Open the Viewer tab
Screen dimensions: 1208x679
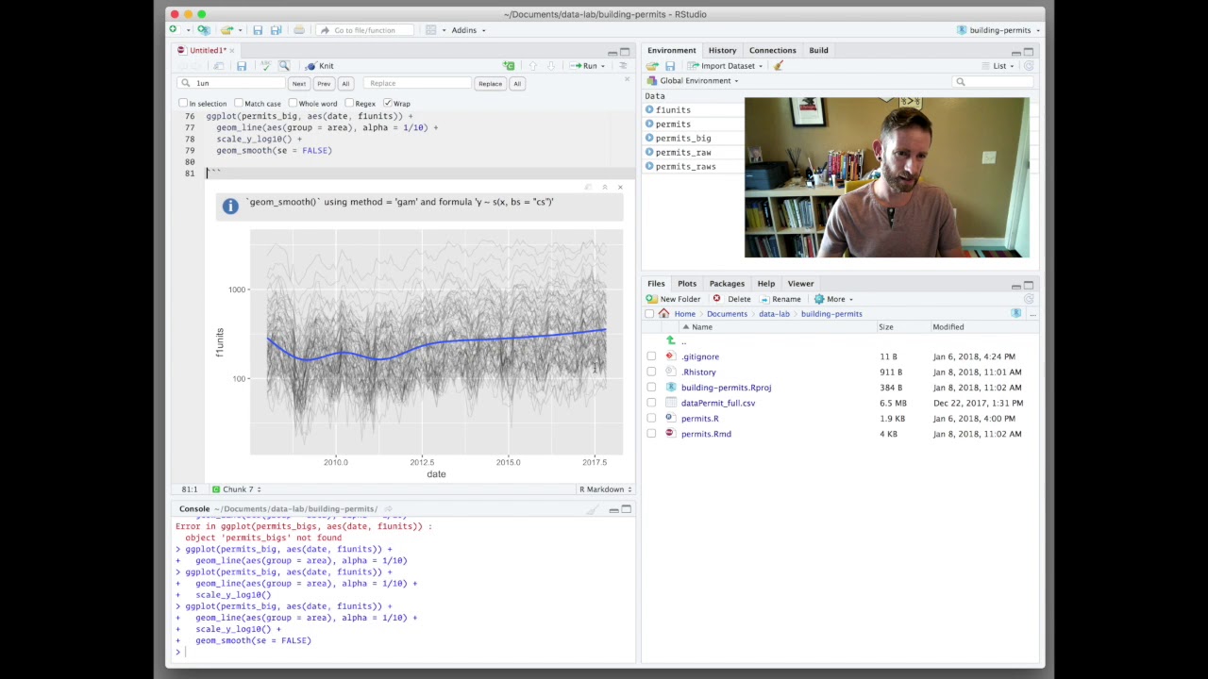[800, 284]
